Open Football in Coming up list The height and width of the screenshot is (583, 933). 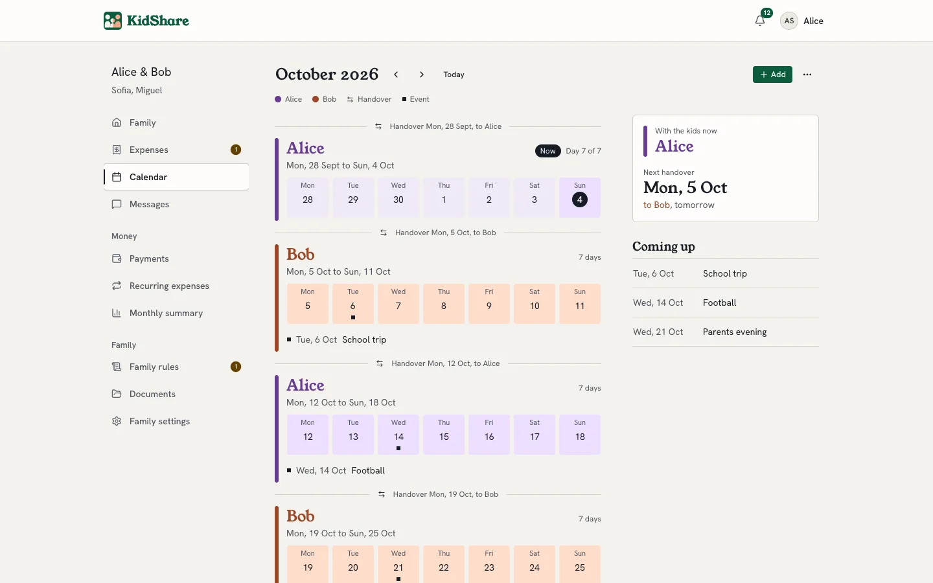coord(726,303)
